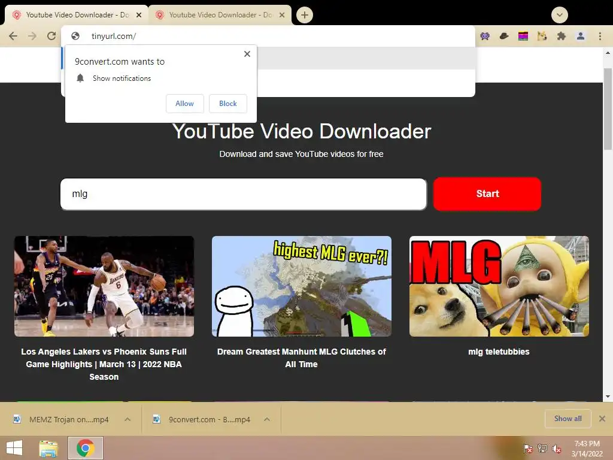This screenshot has width=613, height=460.
Task: Open the purple alien extension icon
Action: (x=485, y=36)
